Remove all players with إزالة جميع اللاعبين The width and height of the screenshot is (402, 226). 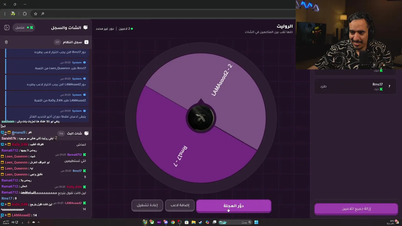click(356, 209)
